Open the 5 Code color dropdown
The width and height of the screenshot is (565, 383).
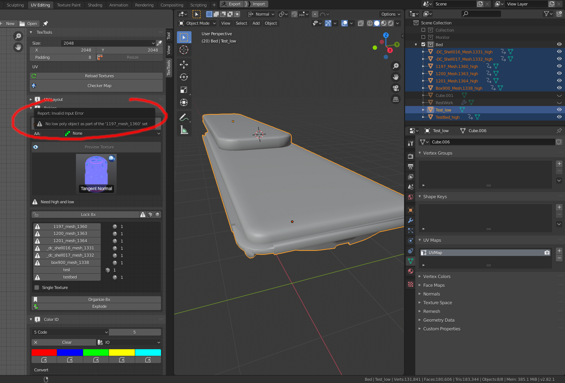point(70,332)
